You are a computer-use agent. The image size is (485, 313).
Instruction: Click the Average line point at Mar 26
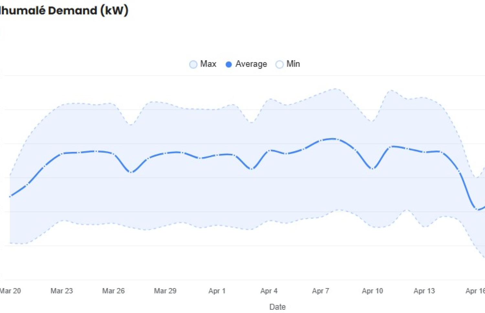pos(113,154)
